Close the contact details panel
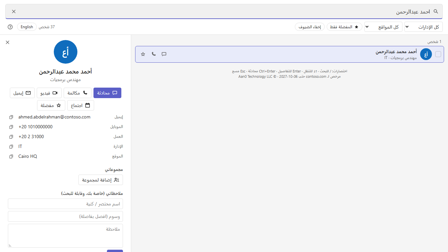Image resolution: width=448 pixels, height=252 pixels. tap(8, 42)
